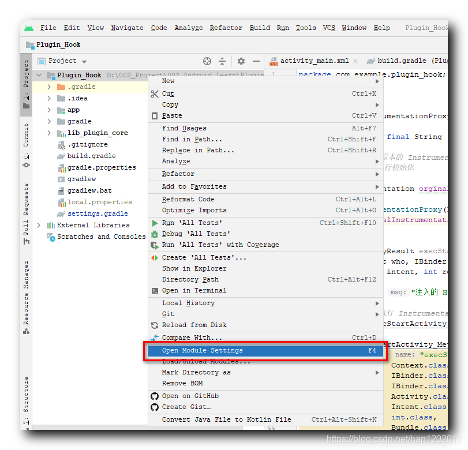Click the green Run 'All Tests' play icon
The width and height of the screenshot is (468, 450).
(x=155, y=223)
